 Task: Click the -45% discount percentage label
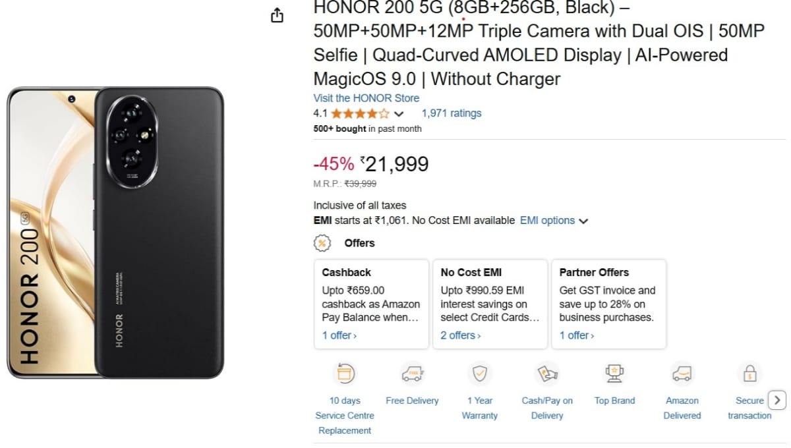tap(334, 164)
